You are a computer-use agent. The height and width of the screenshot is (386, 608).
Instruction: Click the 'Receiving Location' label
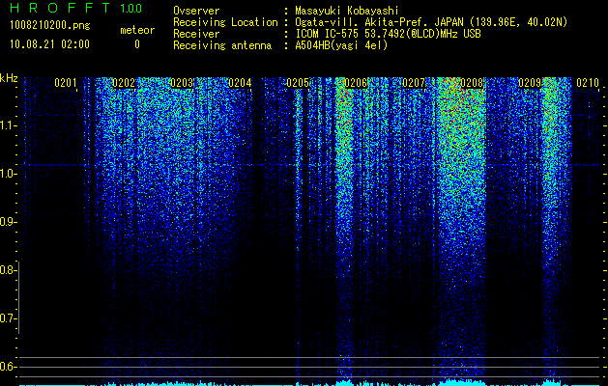(x=225, y=22)
